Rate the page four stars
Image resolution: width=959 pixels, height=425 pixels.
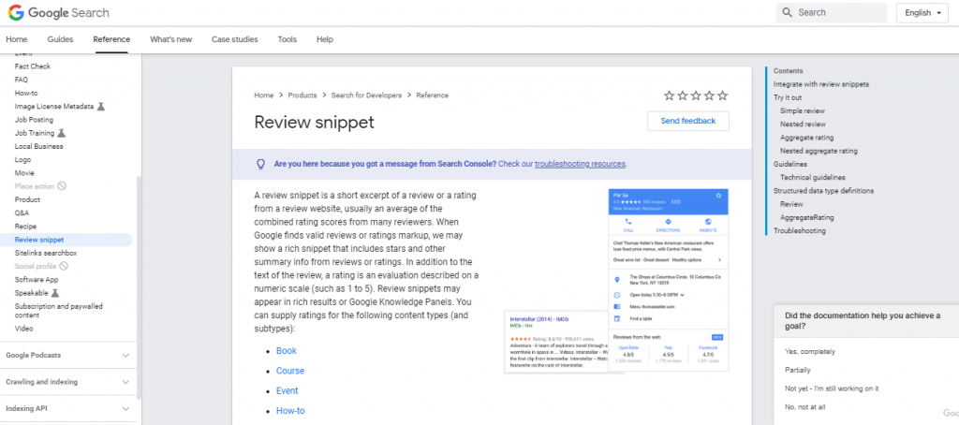710,95
